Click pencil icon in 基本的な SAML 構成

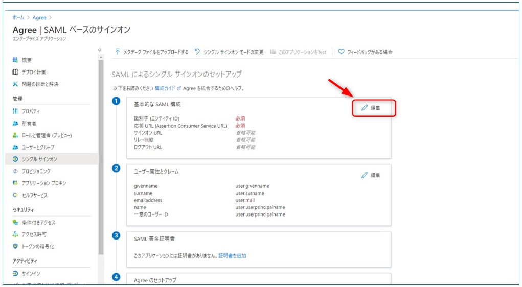(x=365, y=108)
